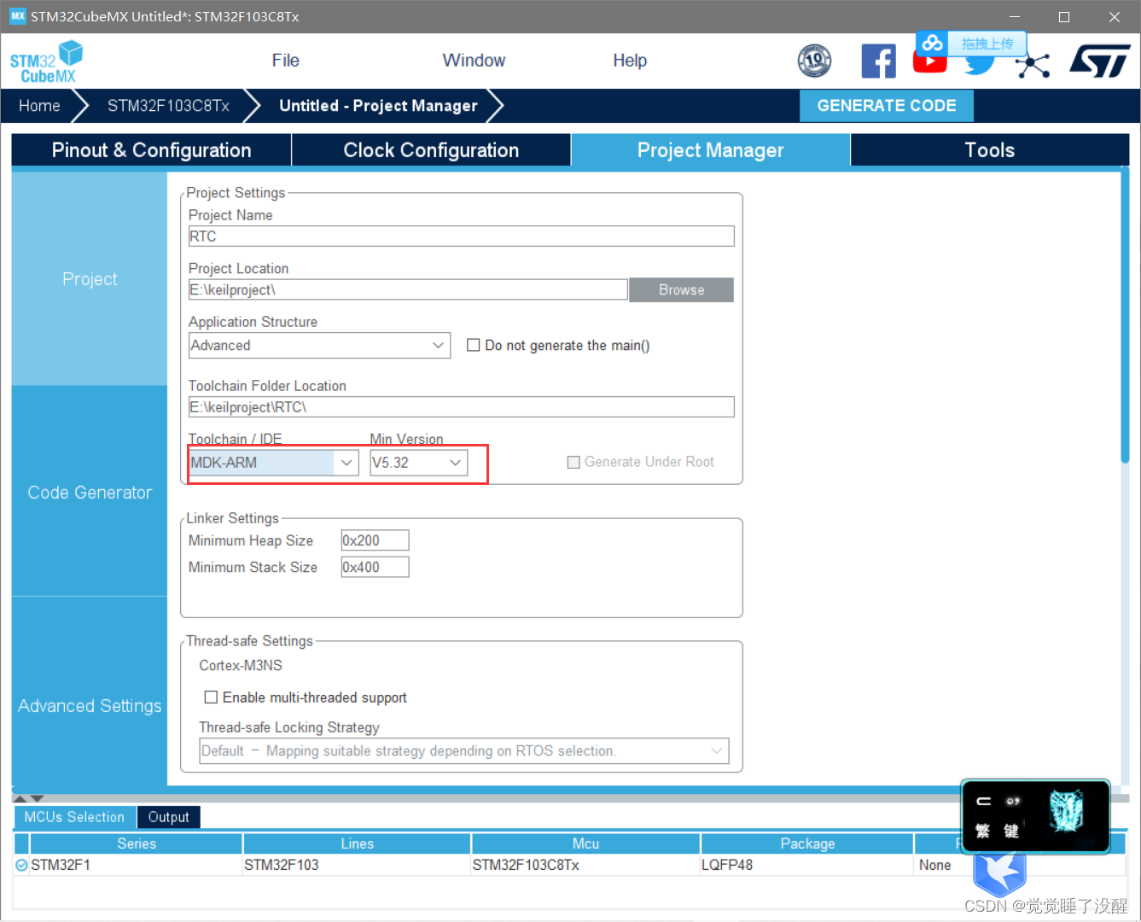The width and height of the screenshot is (1141, 922).
Task: Sort by Lines column header
Action: 357,843
